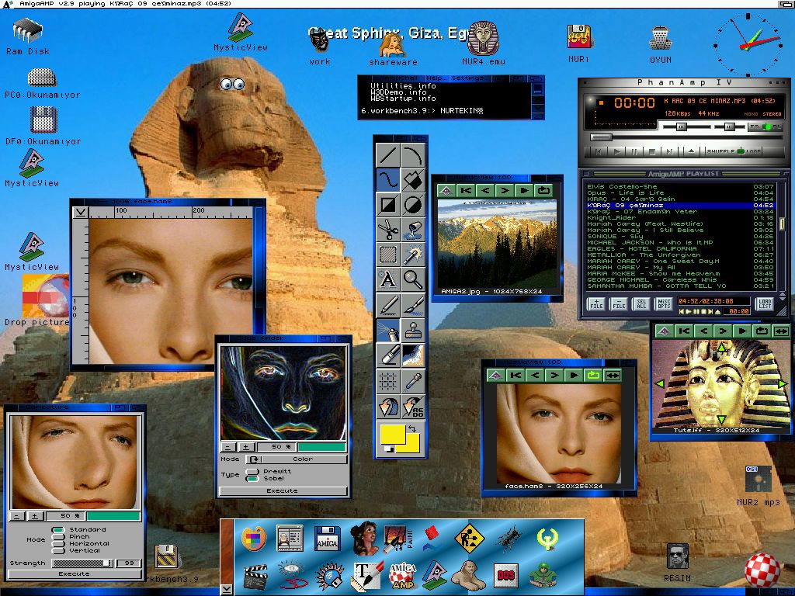
Task: Choose the paint bucket fill tool
Action: 413,230
